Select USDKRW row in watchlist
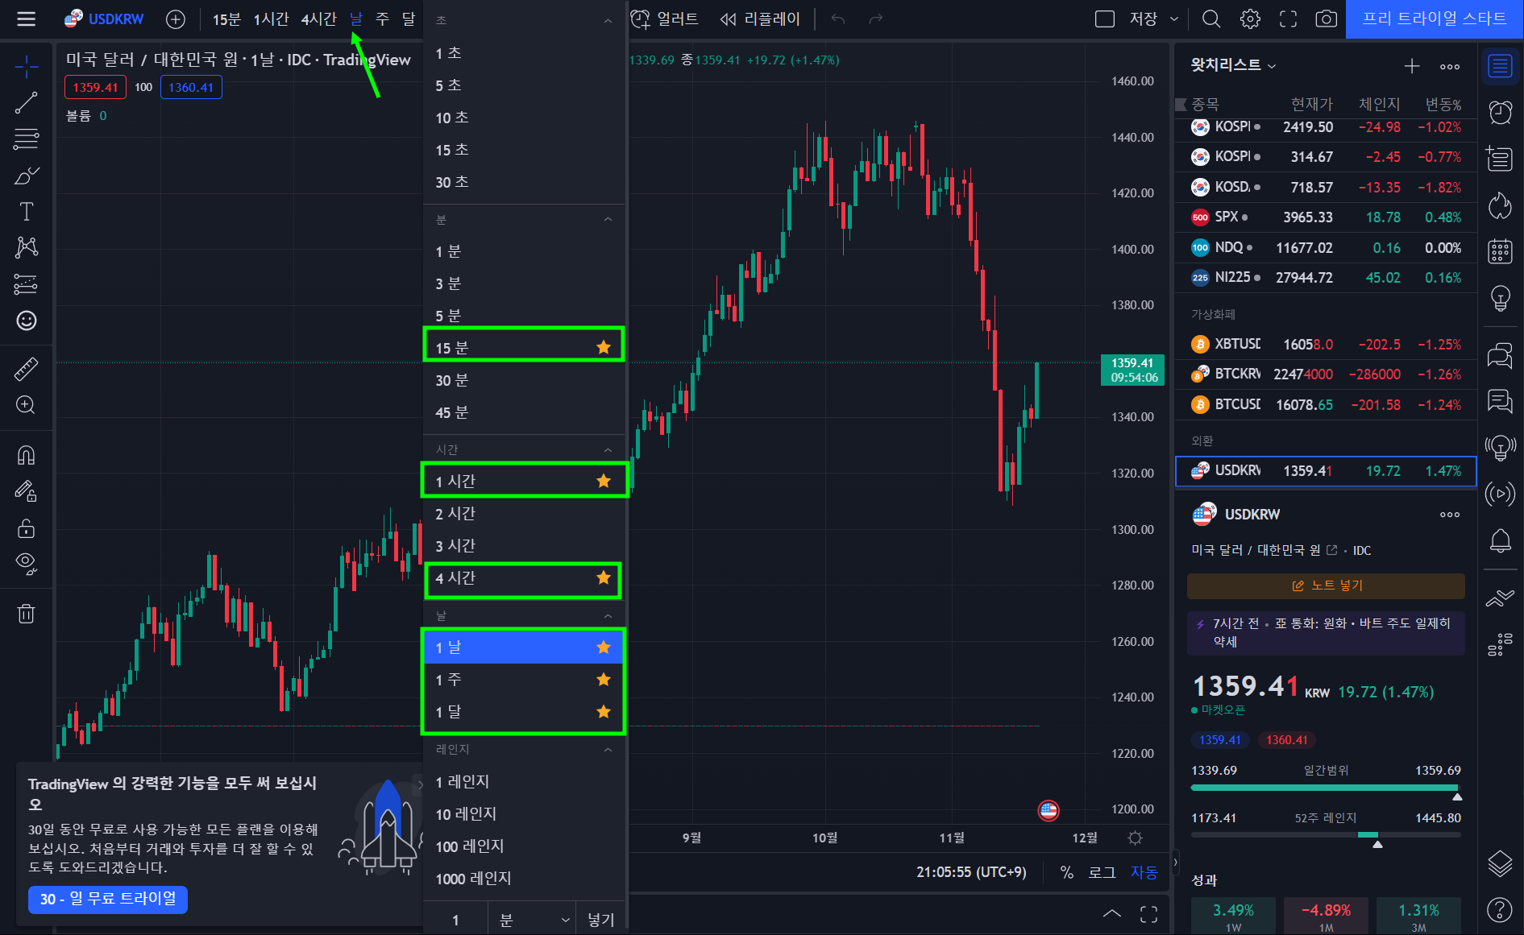Viewport: 1524px width, 935px height. pos(1326,471)
